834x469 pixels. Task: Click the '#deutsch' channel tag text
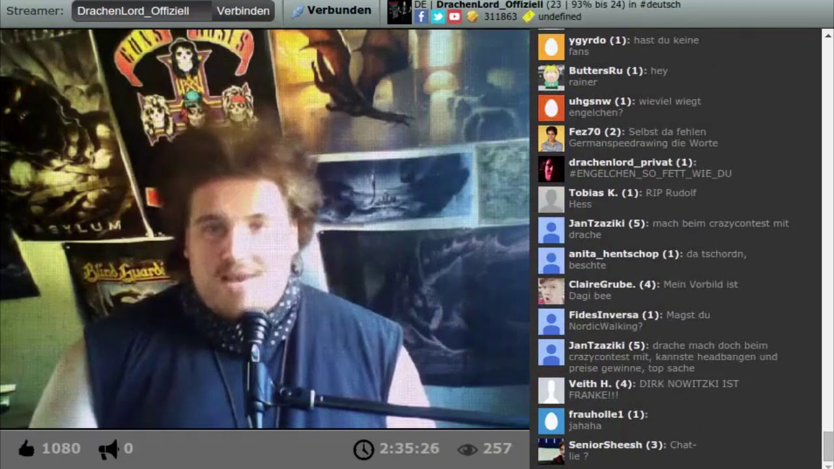[660, 5]
